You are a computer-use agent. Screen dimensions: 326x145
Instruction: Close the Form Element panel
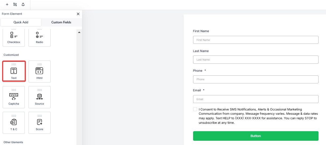pyautogui.click(x=78, y=14)
